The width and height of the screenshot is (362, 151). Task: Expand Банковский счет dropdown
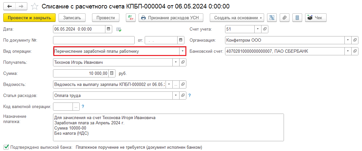348,51
